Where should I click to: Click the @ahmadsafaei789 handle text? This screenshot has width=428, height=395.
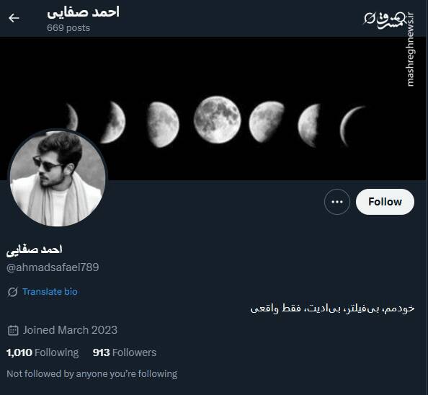(x=53, y=267)
